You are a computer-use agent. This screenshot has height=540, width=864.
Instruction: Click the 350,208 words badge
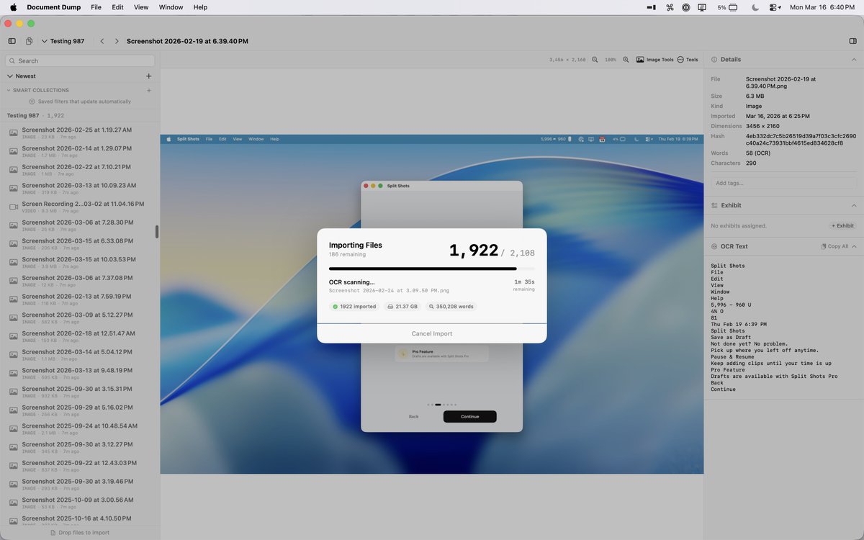pos(451,307)
